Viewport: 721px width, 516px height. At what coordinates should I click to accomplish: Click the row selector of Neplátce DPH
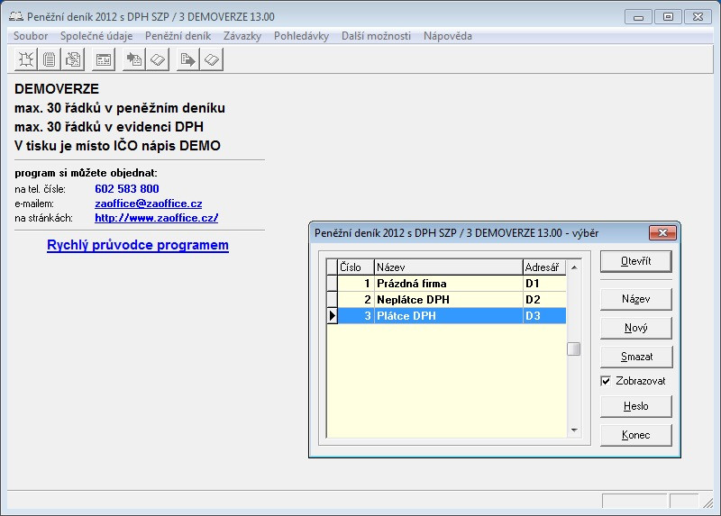pyautogui.click(x=332, y=300)
